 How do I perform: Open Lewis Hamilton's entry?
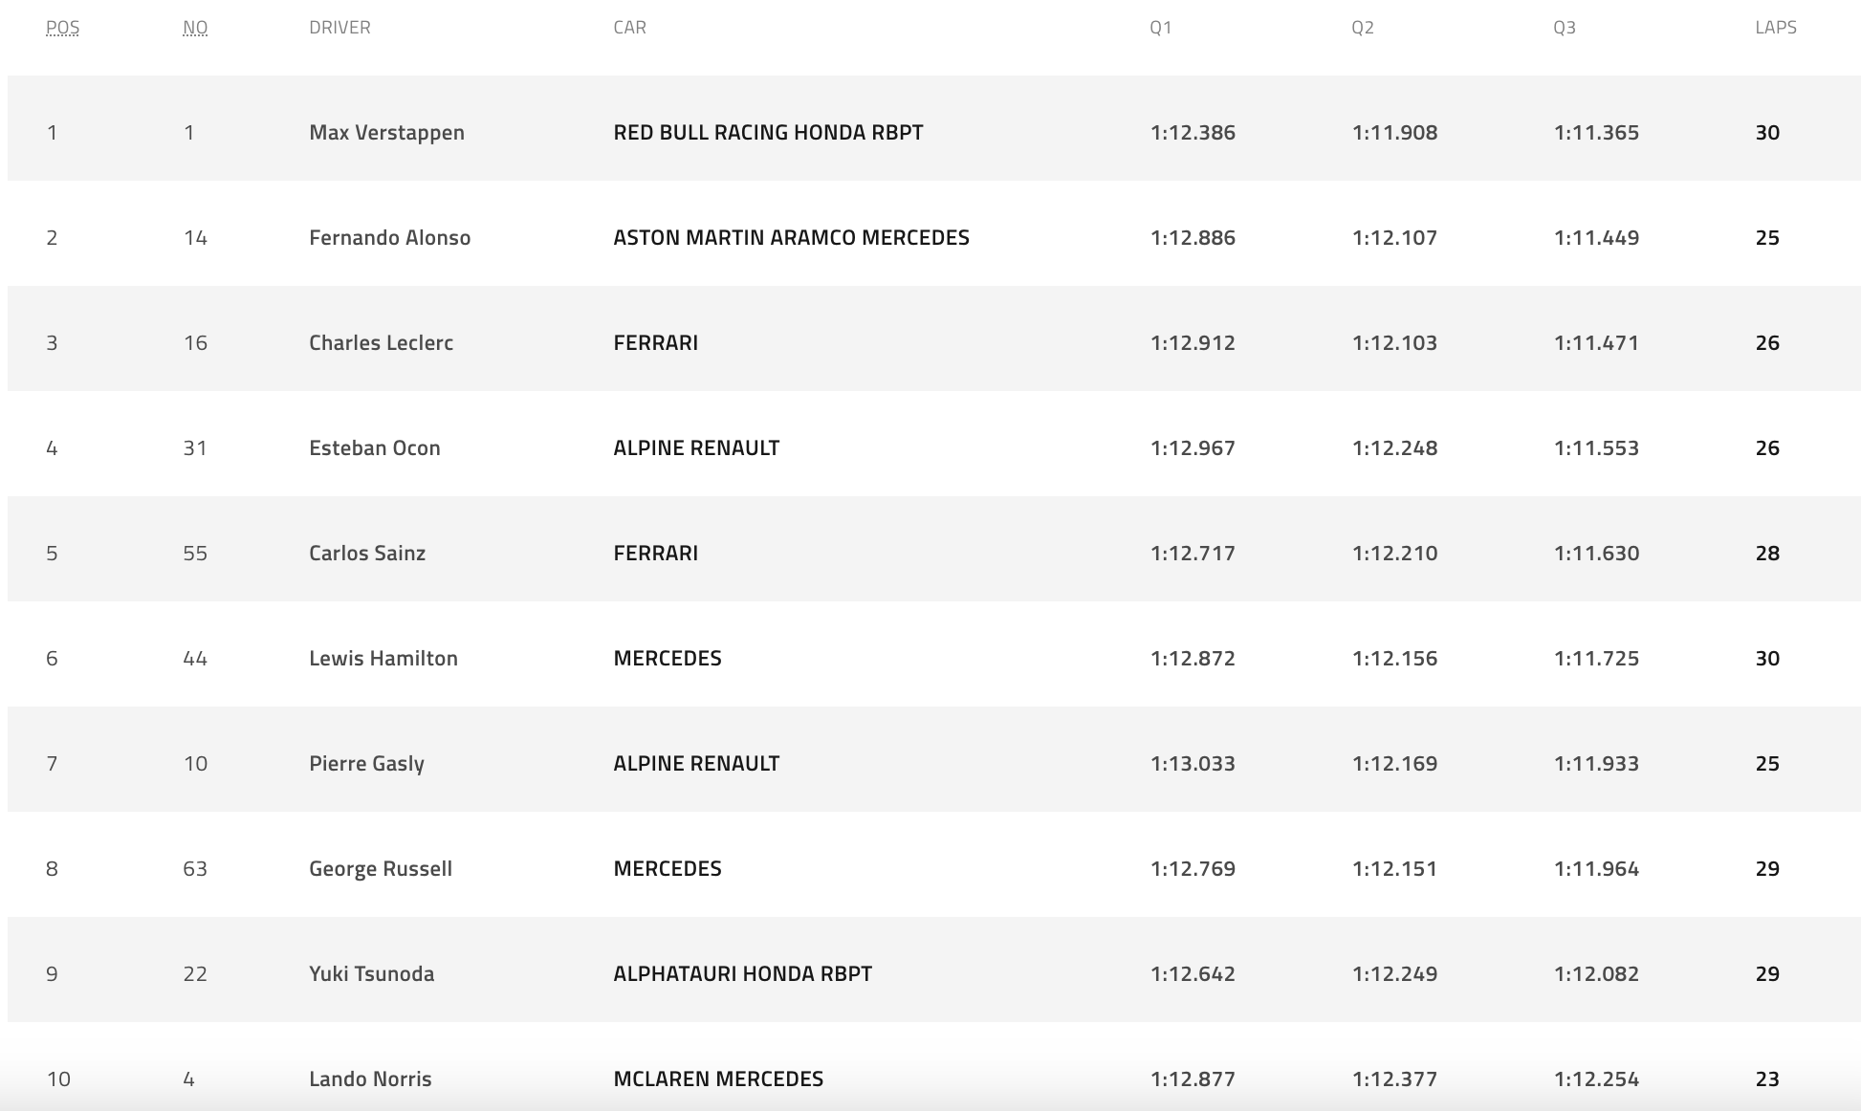coord(383,658)
